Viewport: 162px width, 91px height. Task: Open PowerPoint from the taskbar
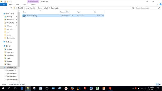(104, 88)
